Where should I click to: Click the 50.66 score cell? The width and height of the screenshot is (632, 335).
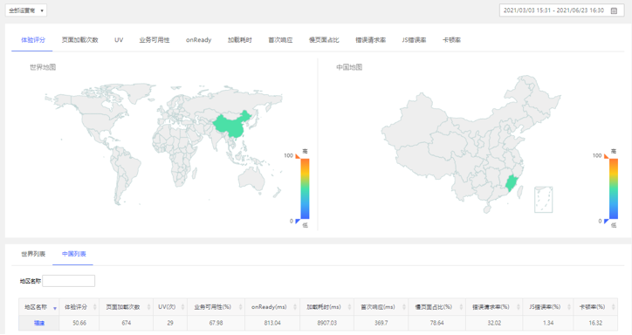click(x=79, y=323)
